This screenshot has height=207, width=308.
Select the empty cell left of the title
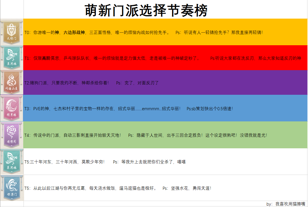click(x=12, y=10)
